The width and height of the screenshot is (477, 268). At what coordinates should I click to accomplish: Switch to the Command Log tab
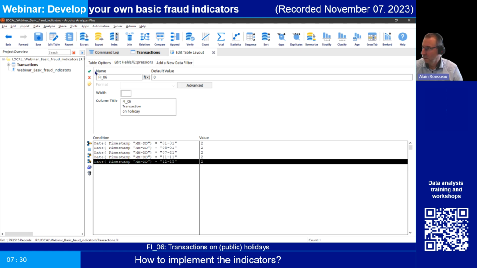104,52
